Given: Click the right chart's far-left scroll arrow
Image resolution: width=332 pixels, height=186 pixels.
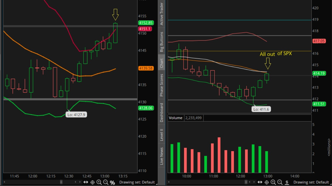Looking at the screenshot, I should coord(169,182).
